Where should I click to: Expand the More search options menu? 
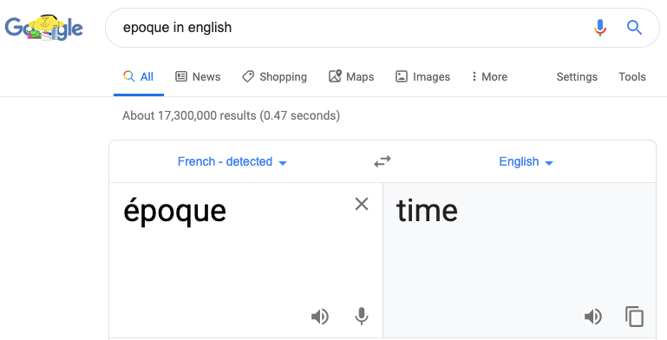tap(489, 76)
